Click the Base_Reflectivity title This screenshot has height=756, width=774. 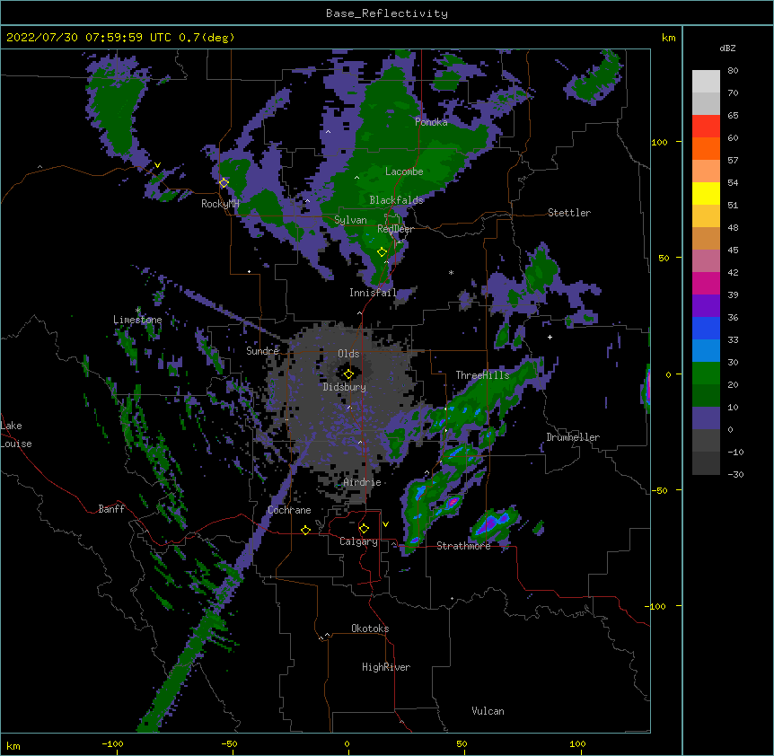pos(387,13)
